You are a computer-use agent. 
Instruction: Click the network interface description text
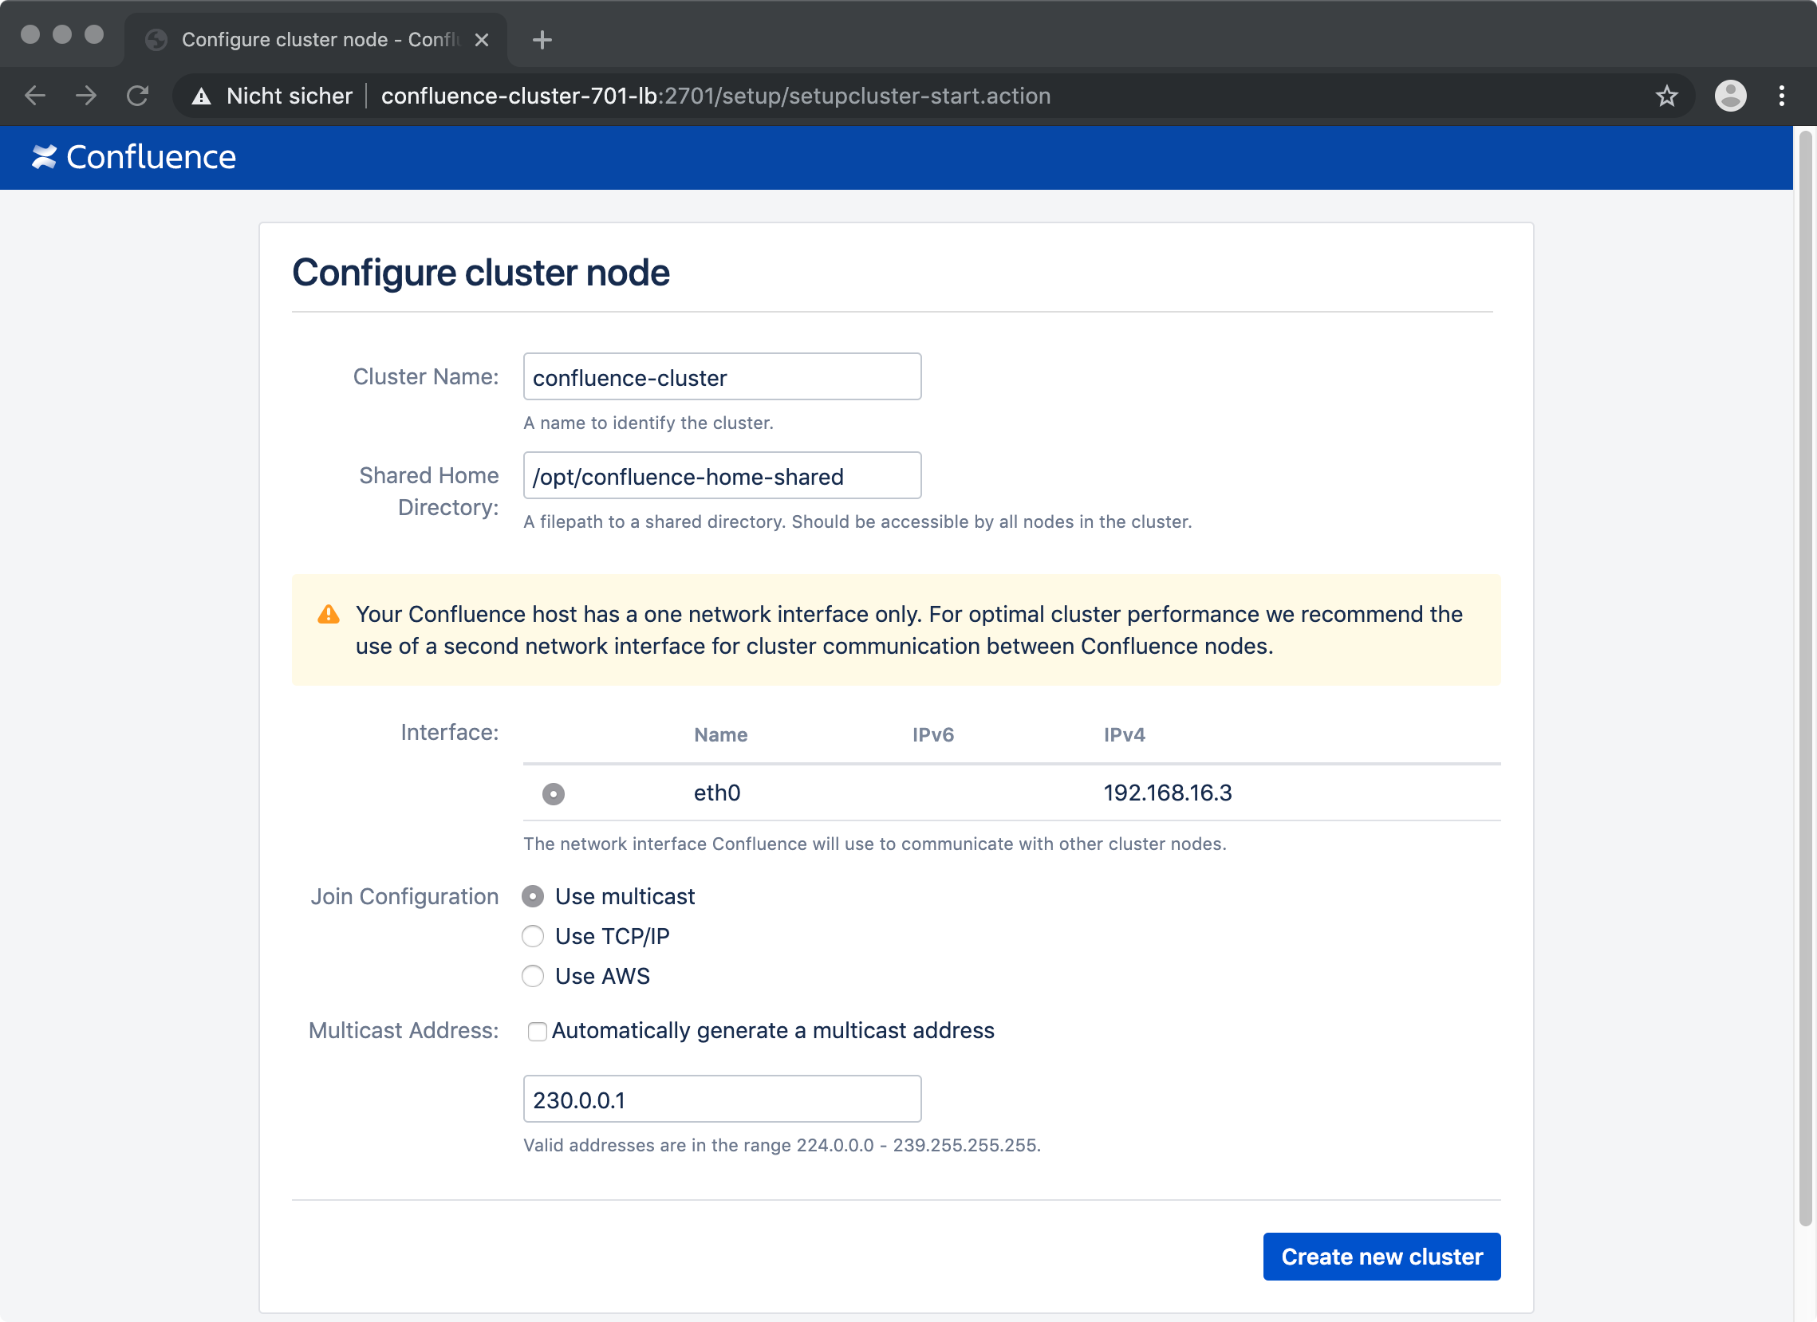tap(875, 844)
